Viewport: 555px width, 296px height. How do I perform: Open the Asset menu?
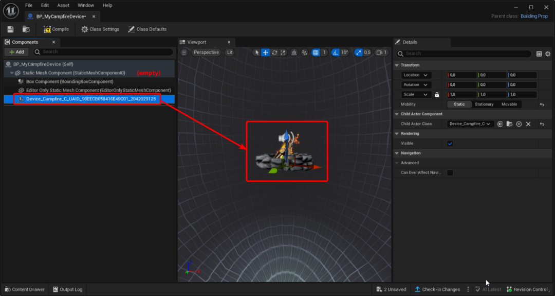(x=63, y=5)
